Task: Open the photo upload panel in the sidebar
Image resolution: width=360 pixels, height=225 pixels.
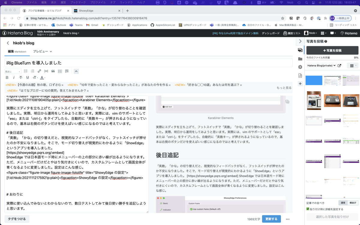Action: 300,50
